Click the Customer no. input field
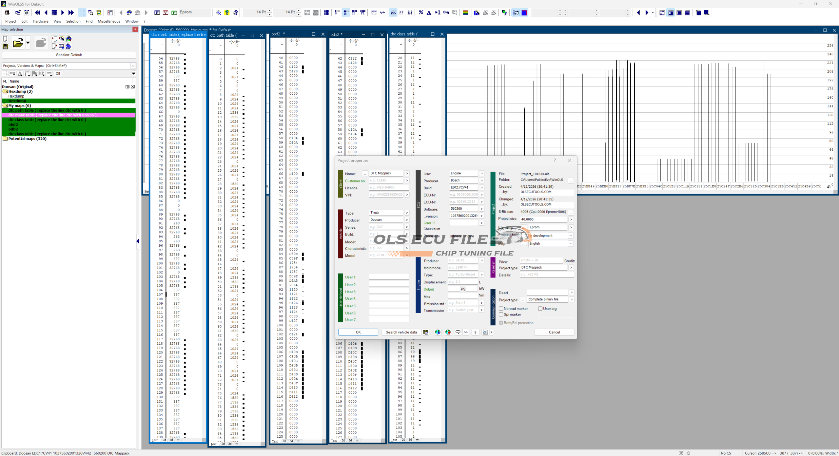The image size is (839, 456). [x=386, y=180]
